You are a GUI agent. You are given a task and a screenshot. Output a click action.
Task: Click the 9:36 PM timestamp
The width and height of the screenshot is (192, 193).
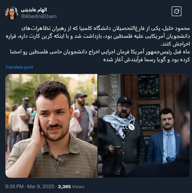[x=14, y=187]
